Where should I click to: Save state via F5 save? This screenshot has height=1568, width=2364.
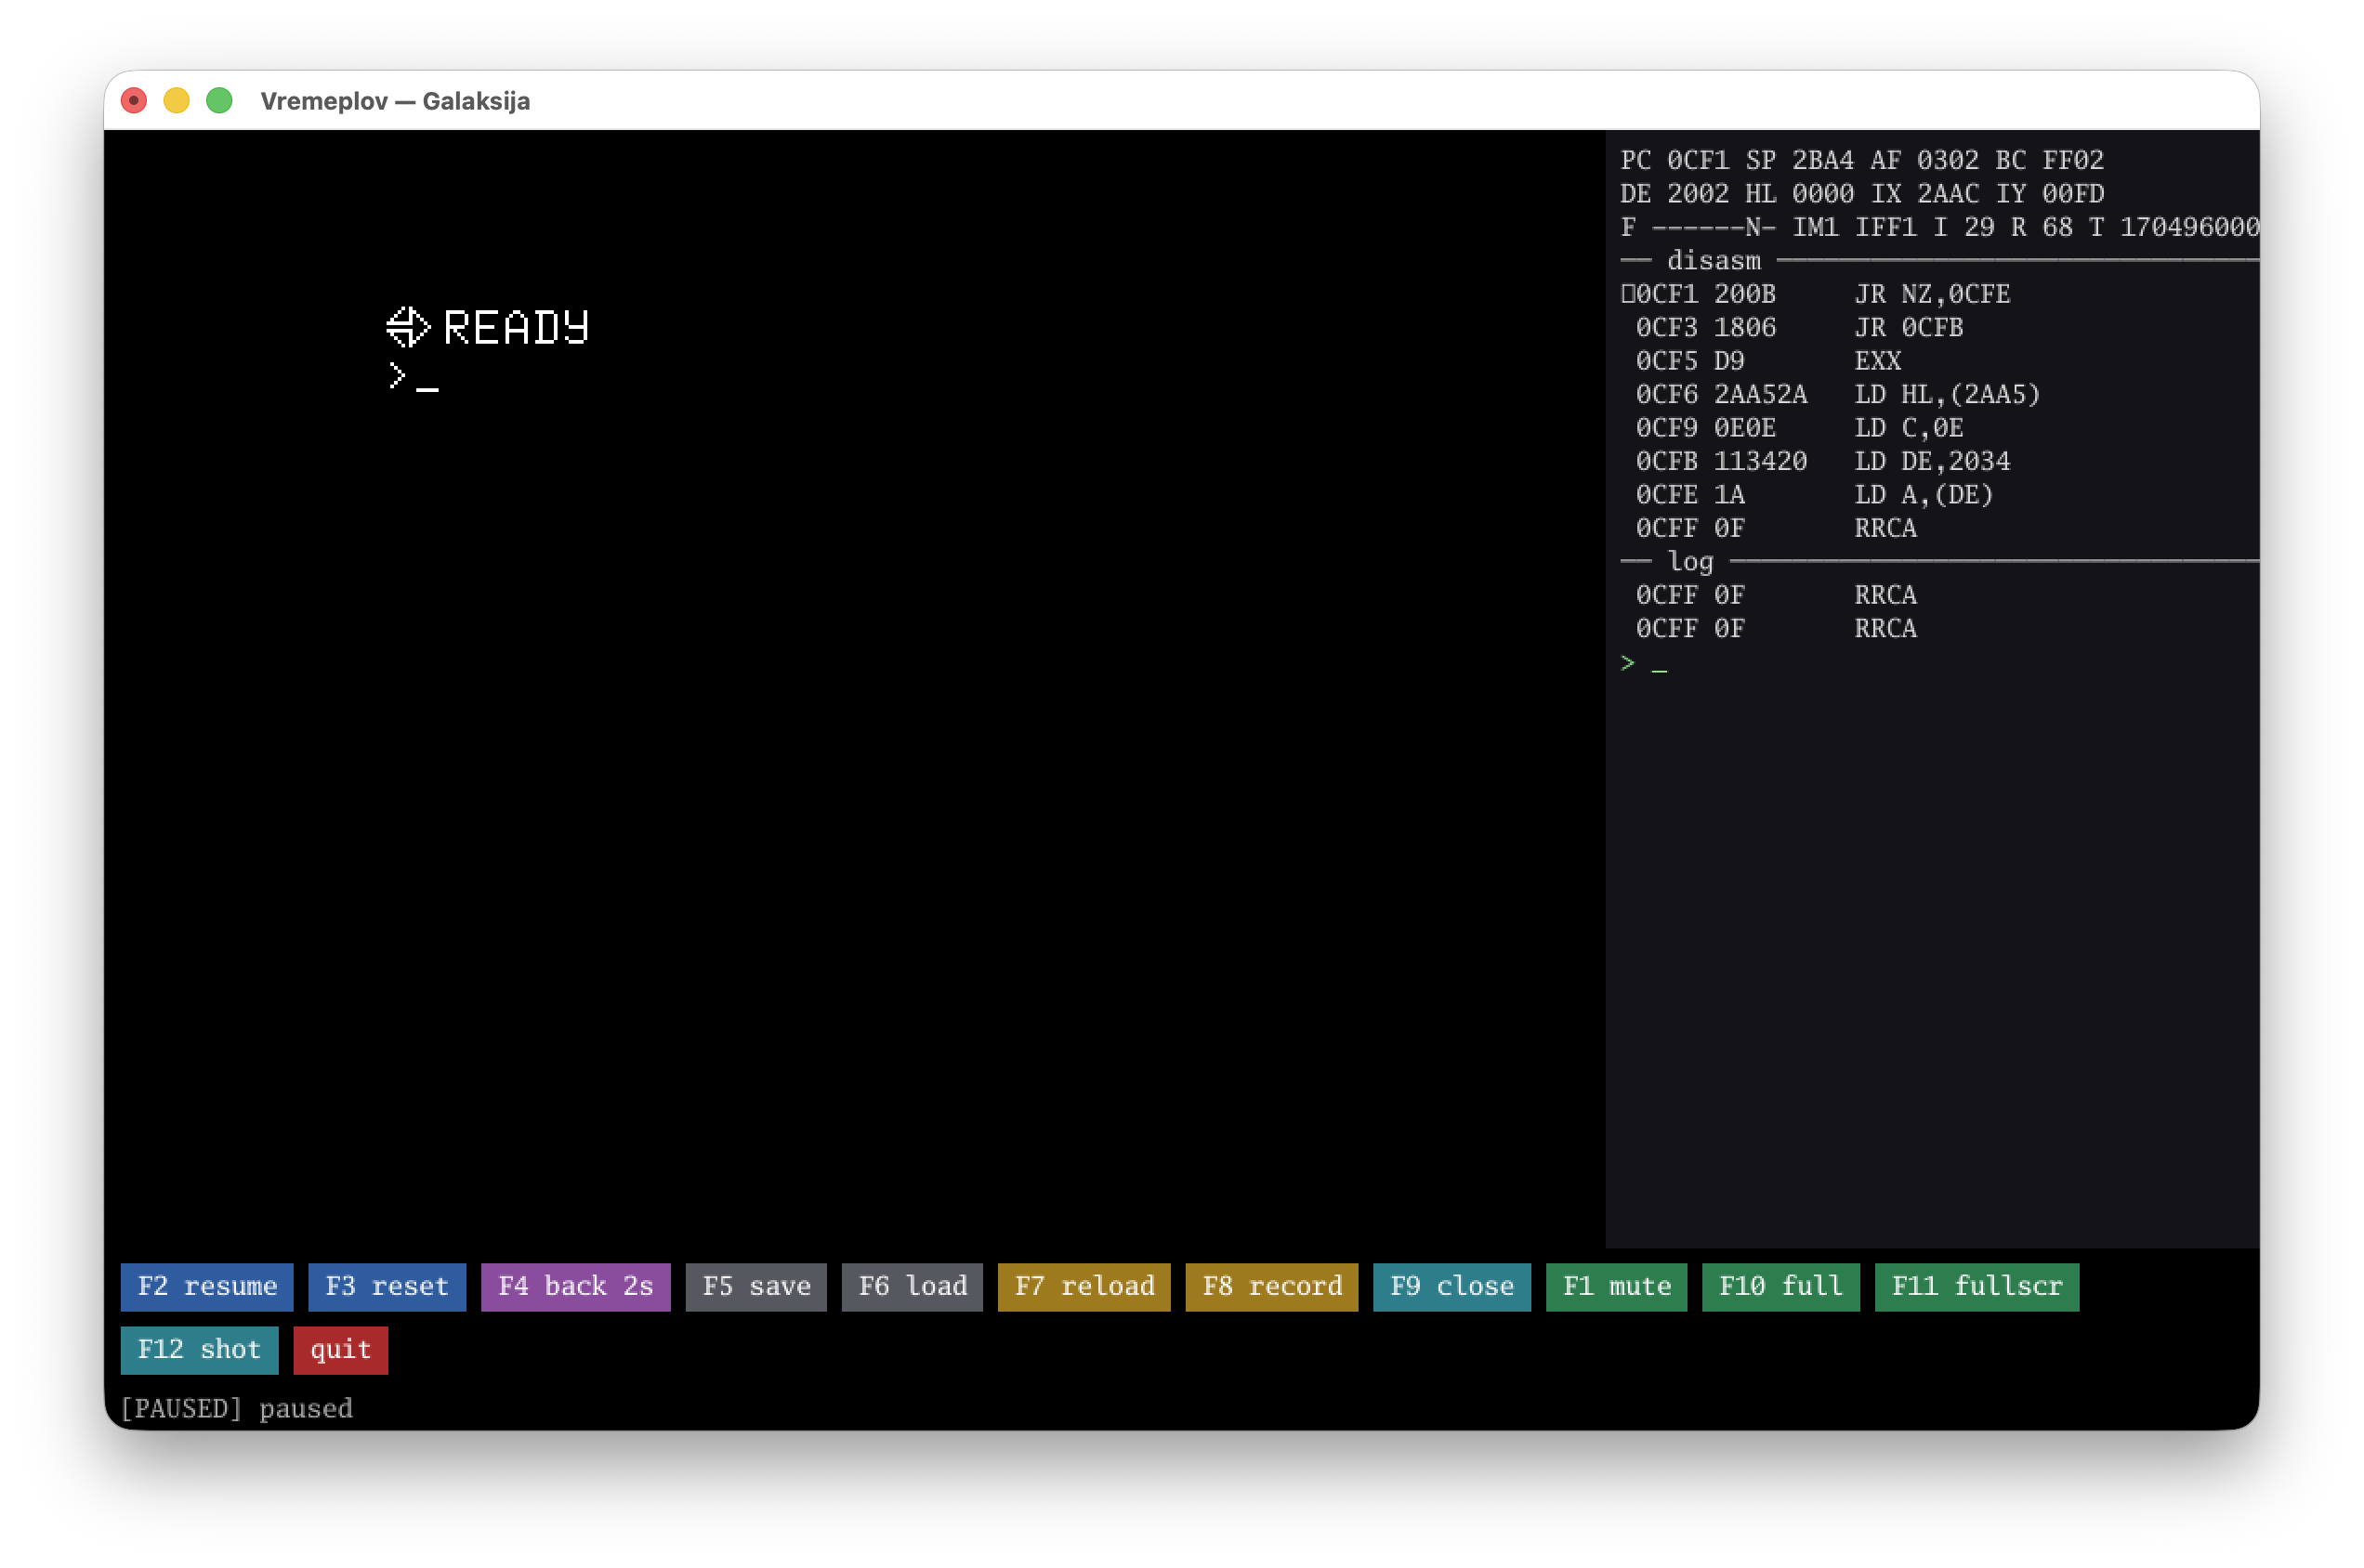coord(755,1286)
